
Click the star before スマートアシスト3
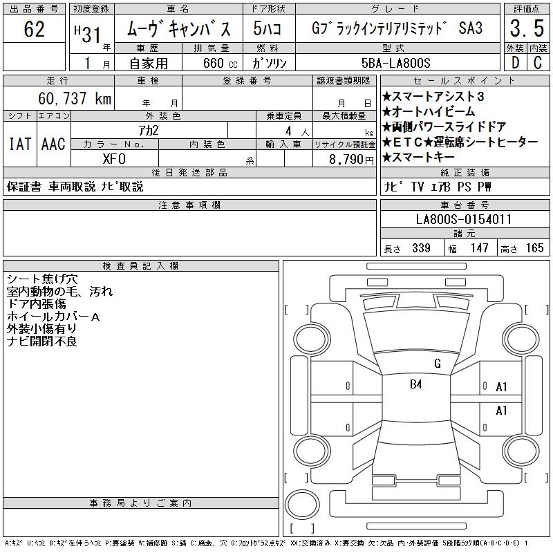click(x=387, y=96)
